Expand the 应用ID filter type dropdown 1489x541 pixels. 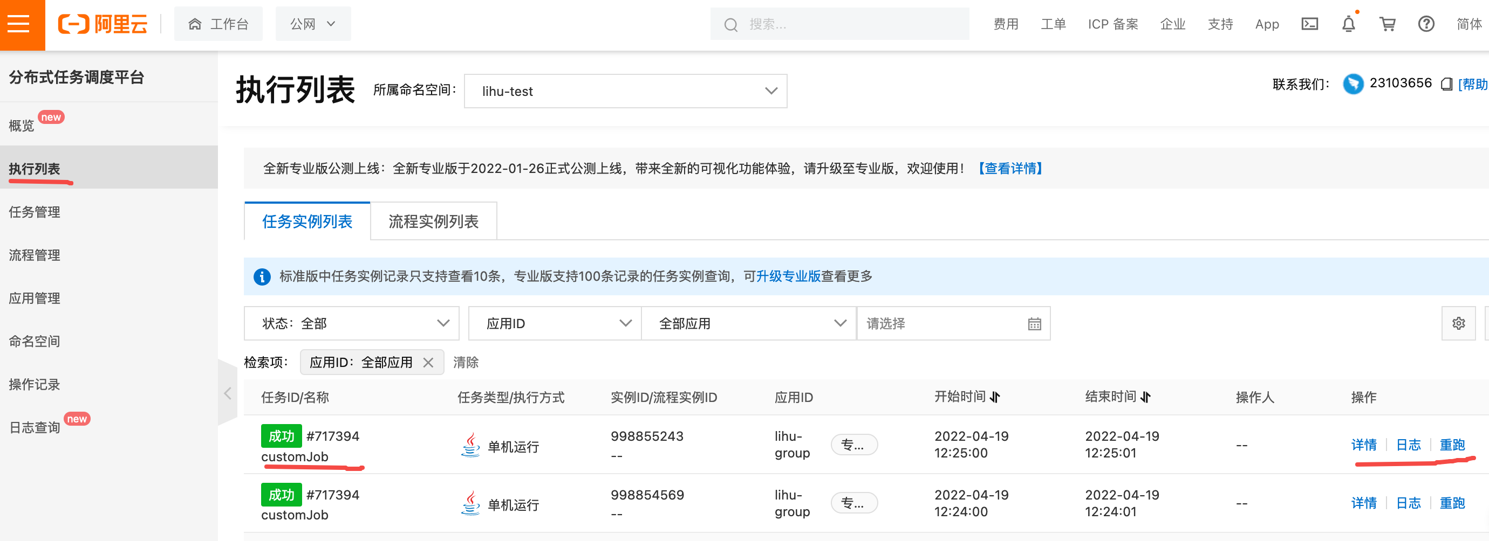pyautogui.click(x=555, y=323)
